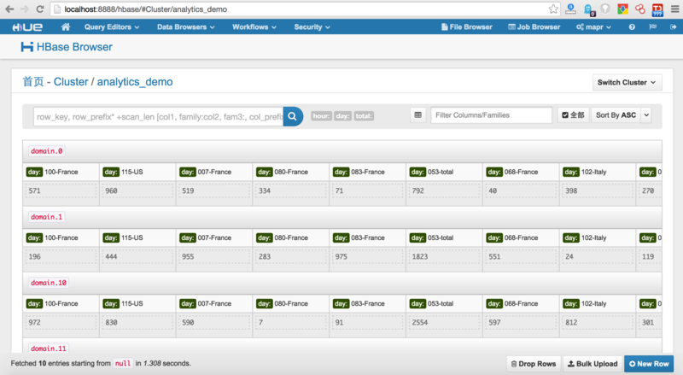Open the Data Browsers menu

pyautogui.click(x=185, y=26)
